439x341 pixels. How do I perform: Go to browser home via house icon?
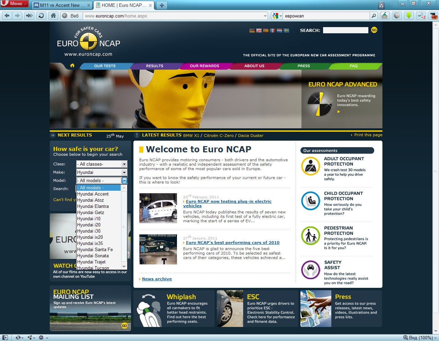click(x=53, y=15)
